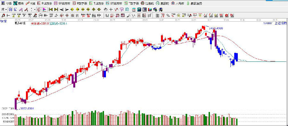Open the calculator icon
Image resolution: width=288 pixels, height=126 pixels.
coord(139,10)
